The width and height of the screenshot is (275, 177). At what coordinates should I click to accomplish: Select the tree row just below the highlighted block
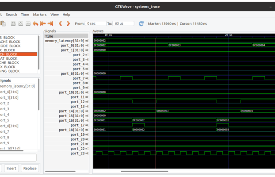pos(19,58)
